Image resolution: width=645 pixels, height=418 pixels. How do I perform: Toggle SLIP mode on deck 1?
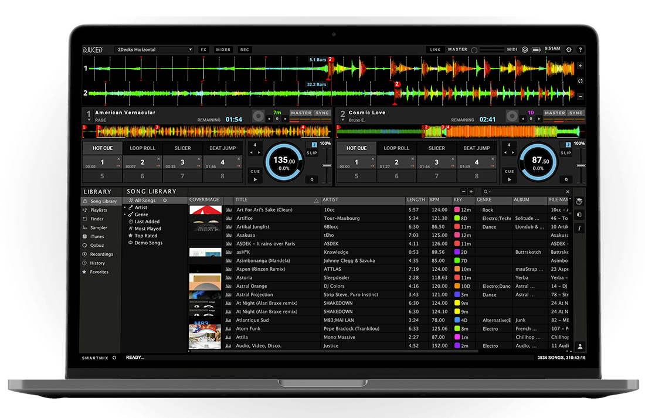[x=311, y=152]
